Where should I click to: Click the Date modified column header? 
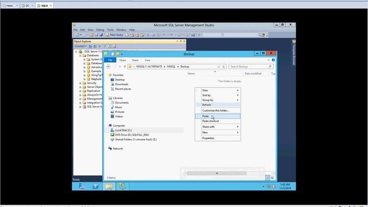(x=253, y=74)
